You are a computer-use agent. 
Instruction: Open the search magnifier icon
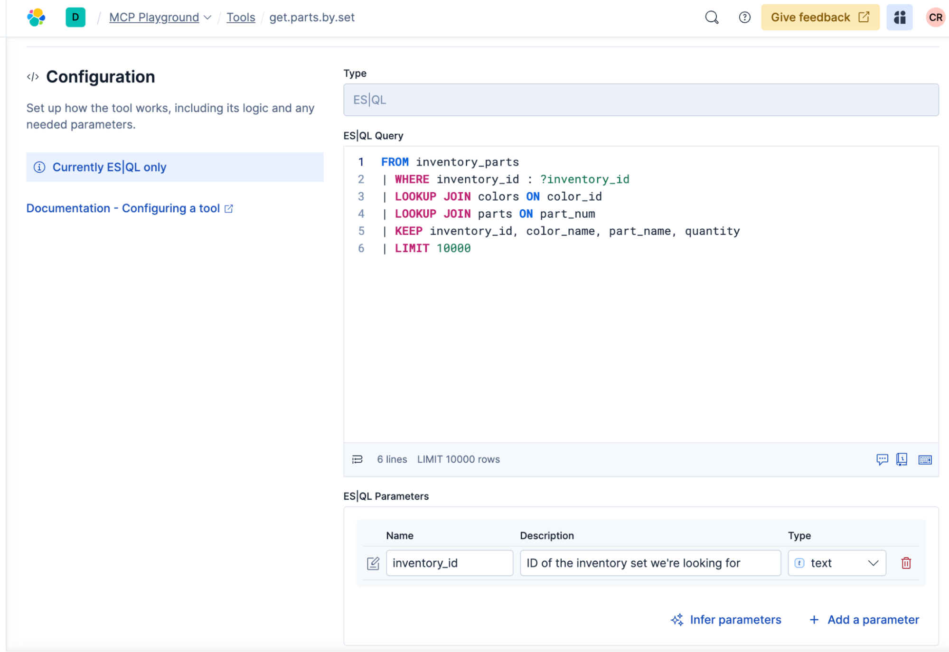711,18
